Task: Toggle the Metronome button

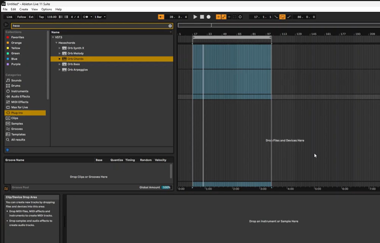Action: 85,17
